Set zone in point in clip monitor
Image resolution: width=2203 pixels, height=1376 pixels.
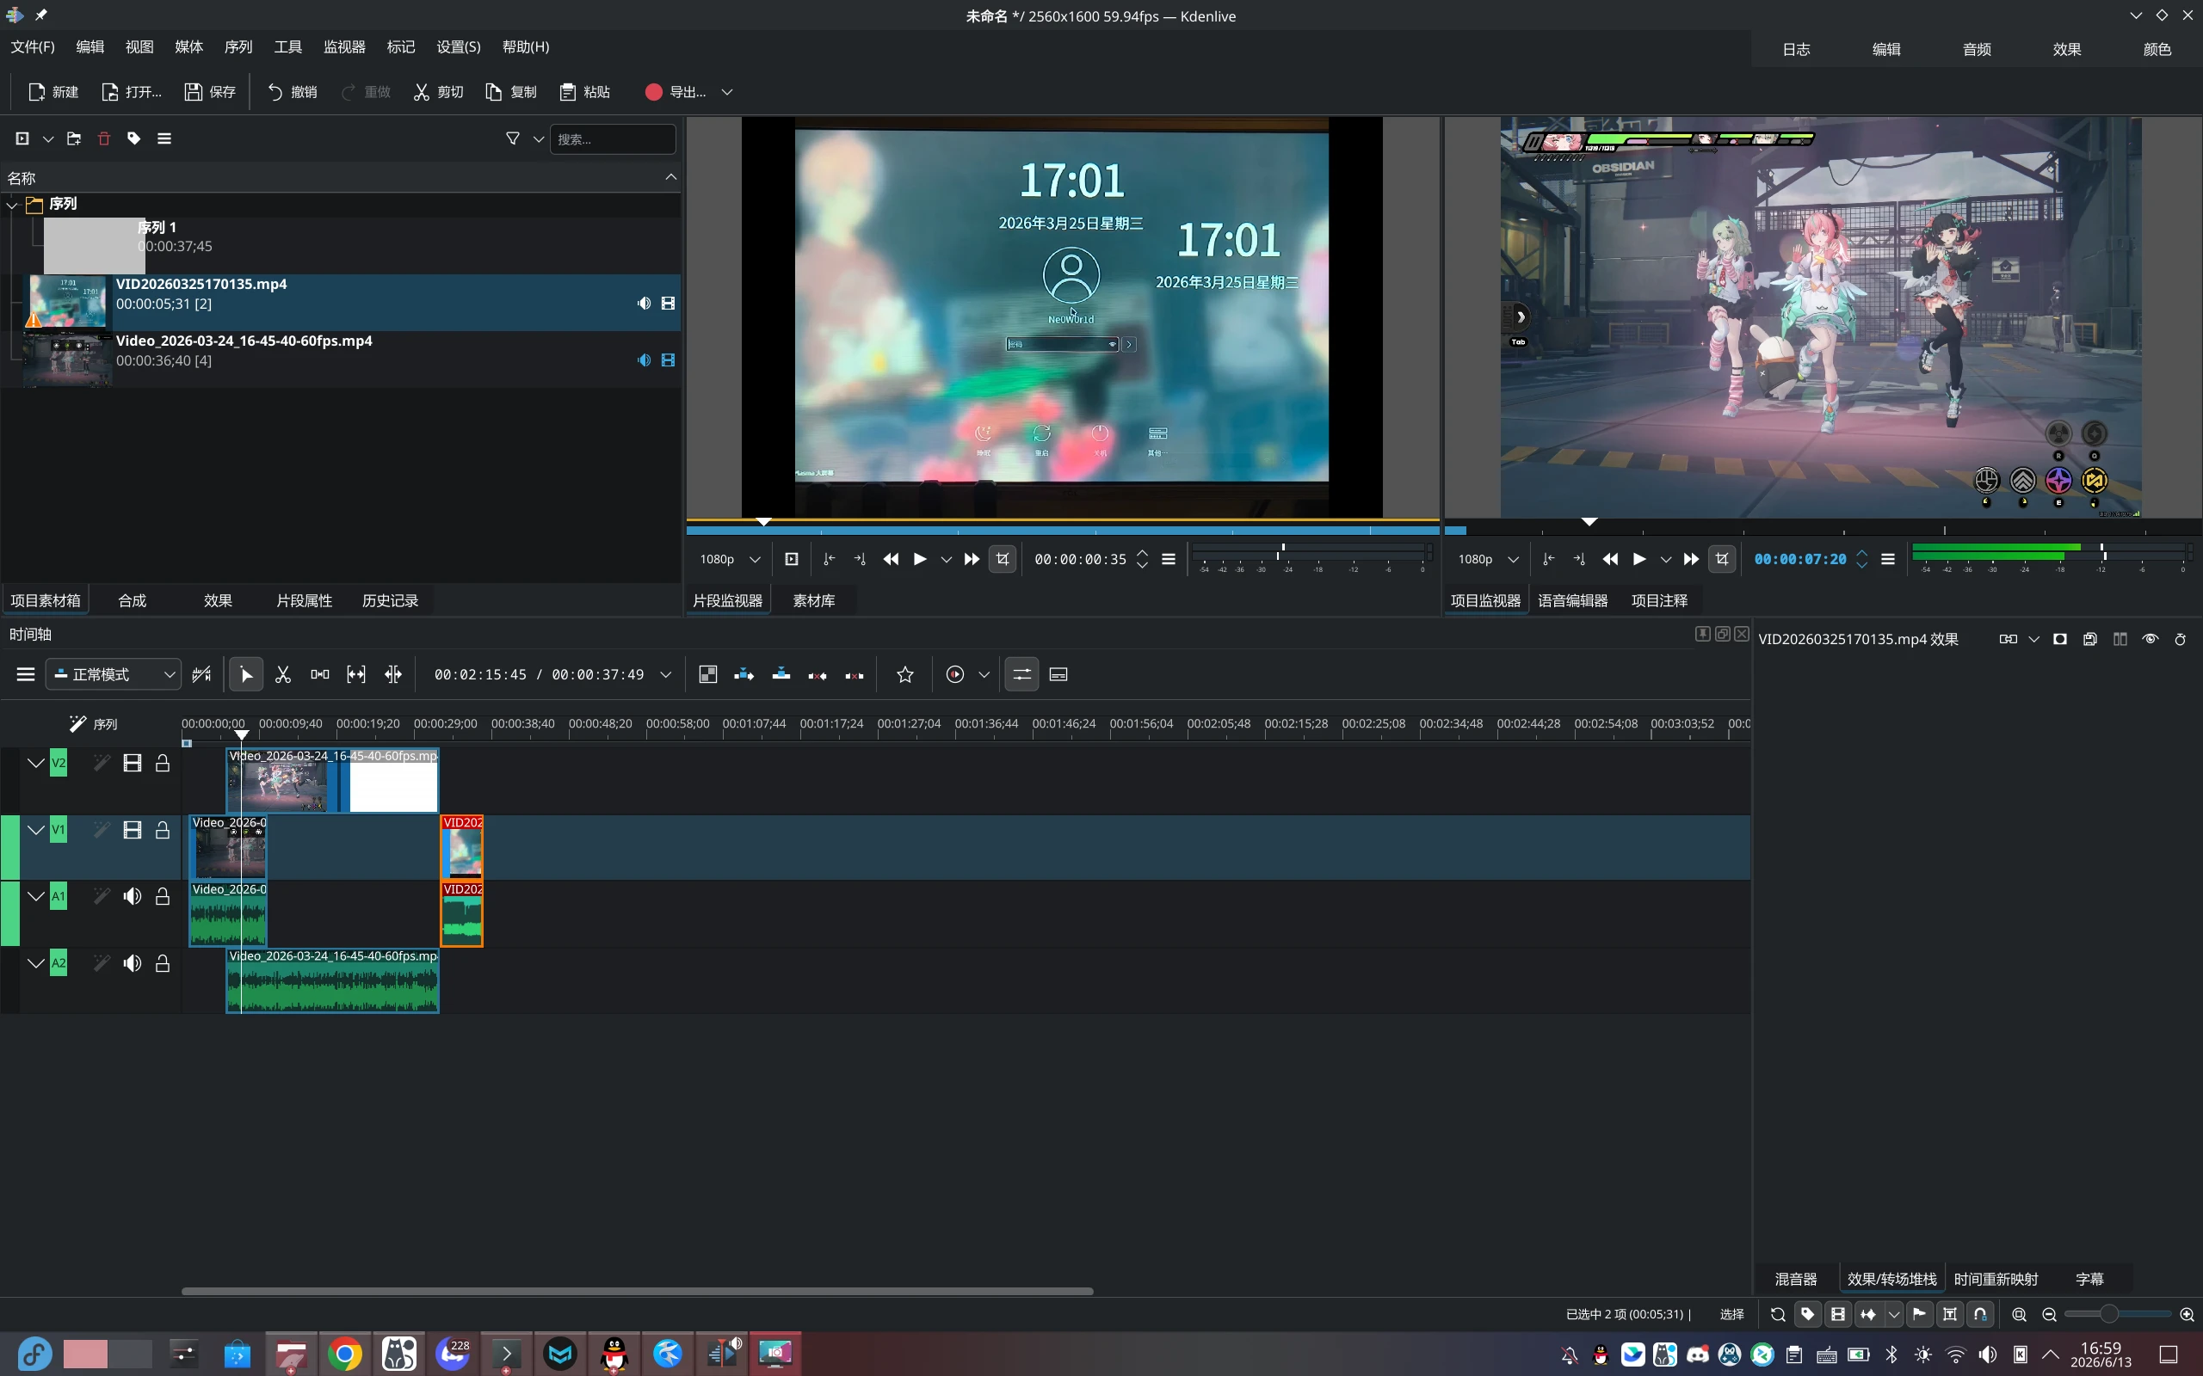[829, 559]
